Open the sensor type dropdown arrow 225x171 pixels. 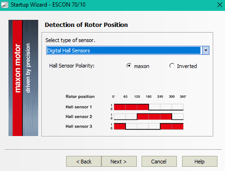(206, 51)
